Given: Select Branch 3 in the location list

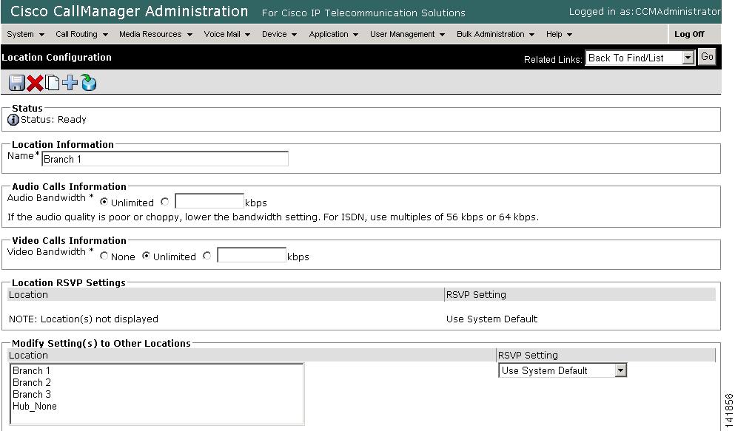Looking at the screenshot, I should [x=157, y=395].
